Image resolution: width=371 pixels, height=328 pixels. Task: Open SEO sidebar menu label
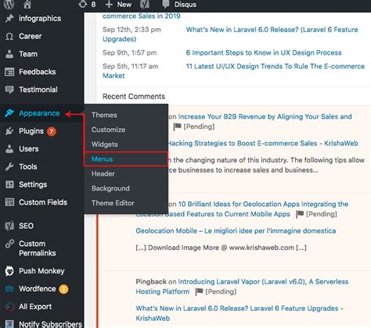(x=26, y=226)
